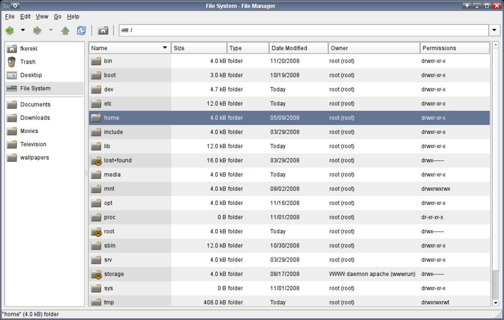Go up to parent folder icon
The height and width of the screenshot is (320, 504).
[65, 30]
